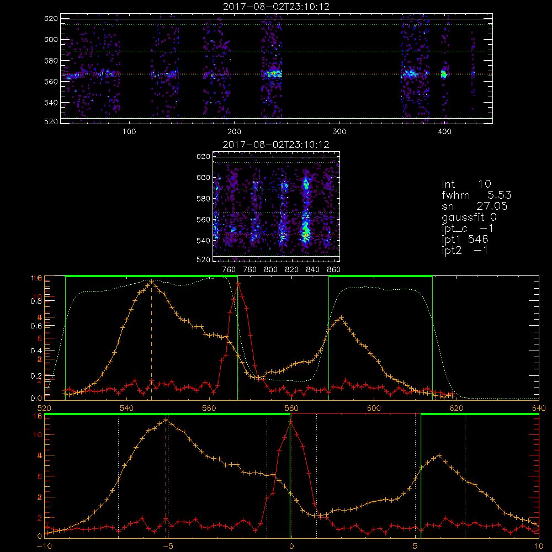Click x-axis tick label 840 on zoomed image
This screenshot has width=552, height=552.
(x=312, y=270)
